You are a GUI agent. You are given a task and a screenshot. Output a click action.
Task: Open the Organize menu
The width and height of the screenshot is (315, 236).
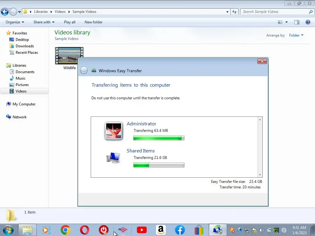click(x=15, y=22)
